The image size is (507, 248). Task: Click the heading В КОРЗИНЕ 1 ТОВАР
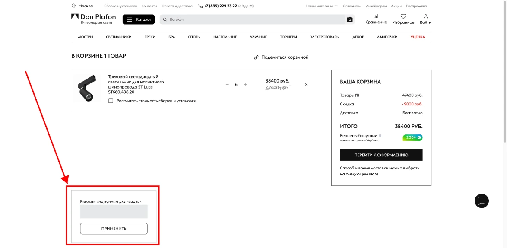click(x=98, y=56)
